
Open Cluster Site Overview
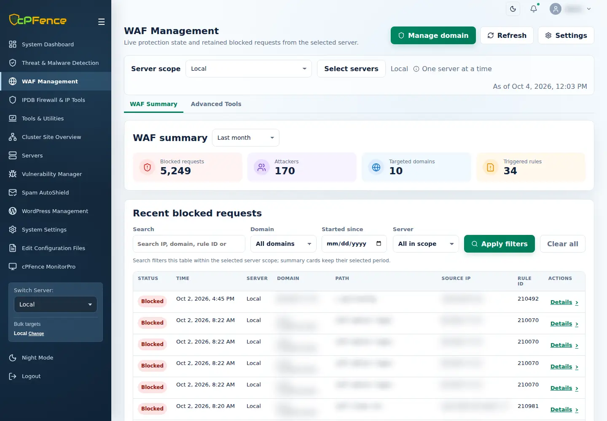point(56,137)
